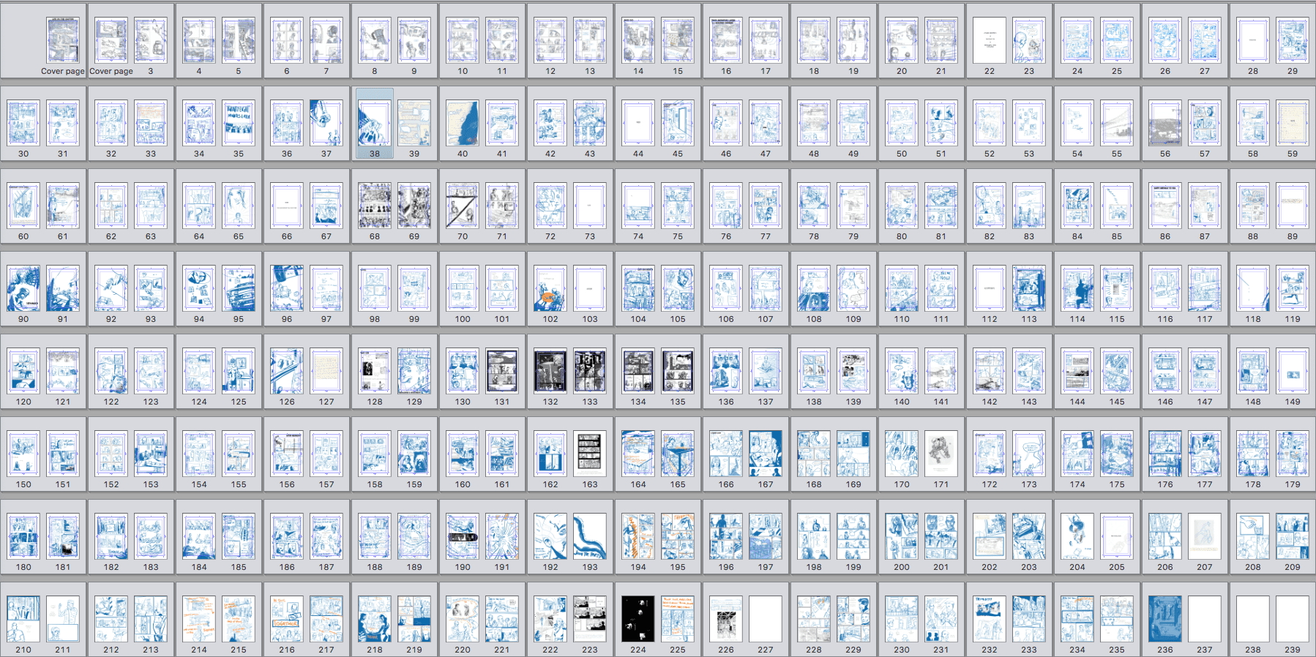Select page 214 with orange notes
The width and height of the screenshot is (1316, 657).
point(199,618)
